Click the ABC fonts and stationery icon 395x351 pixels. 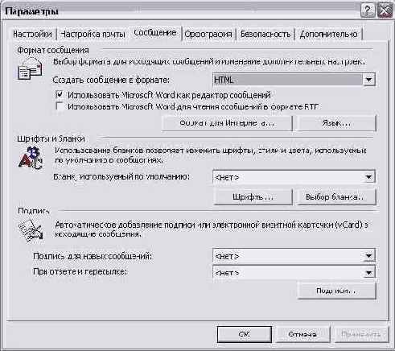31,158
